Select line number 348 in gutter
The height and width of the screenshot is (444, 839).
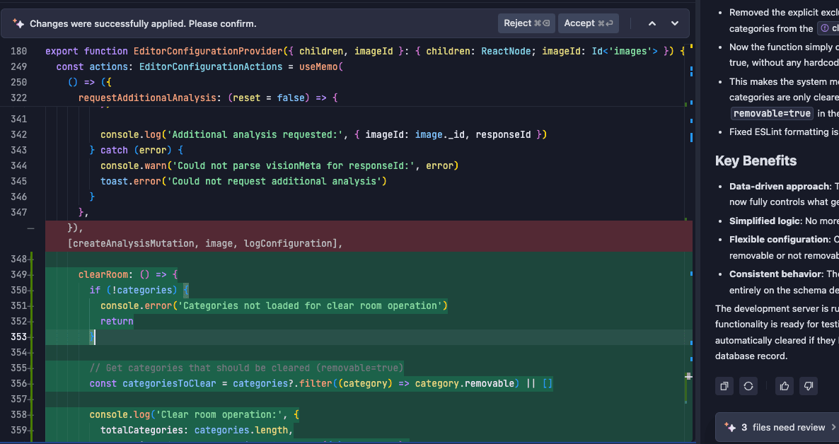point(18,259)
